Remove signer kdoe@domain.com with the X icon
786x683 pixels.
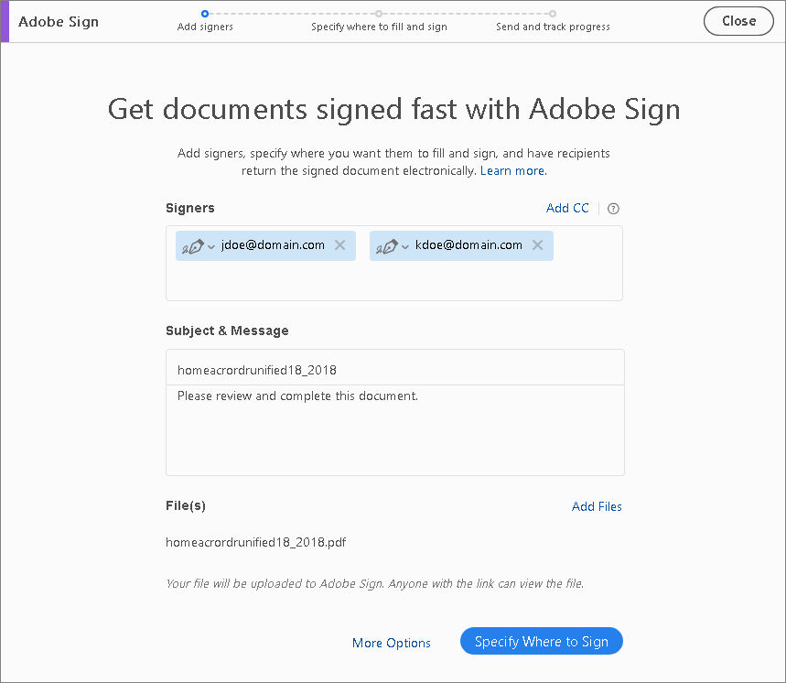coord(538,245)
